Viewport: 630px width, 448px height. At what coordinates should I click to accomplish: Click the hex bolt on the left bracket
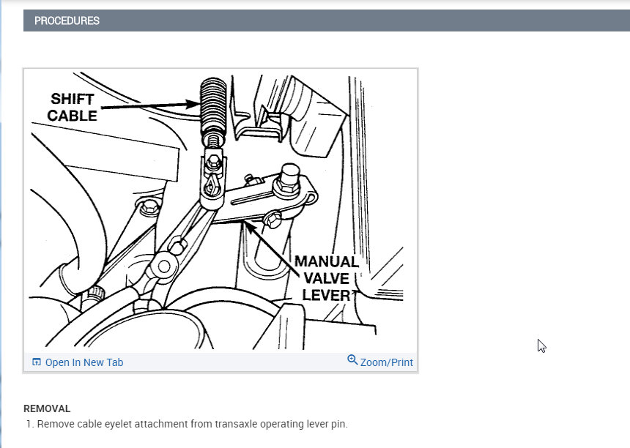pos(149,208)
